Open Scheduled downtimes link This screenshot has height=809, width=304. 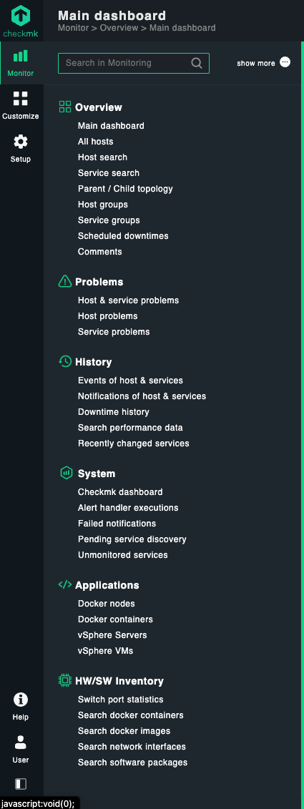[123, 236]
